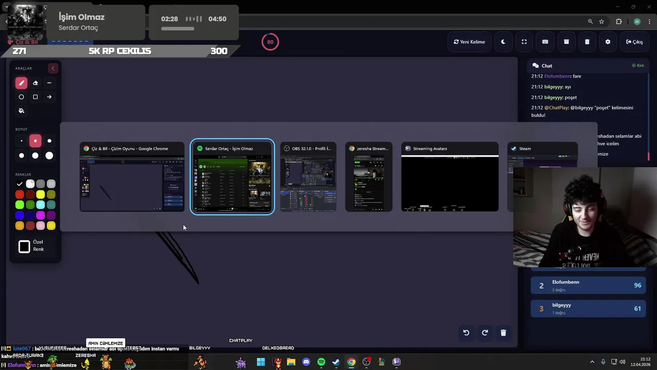Image resolution: width=657 pixels, height=370 pixels.
Task: Open Steam from taskbar
Action: coord(336,362)
